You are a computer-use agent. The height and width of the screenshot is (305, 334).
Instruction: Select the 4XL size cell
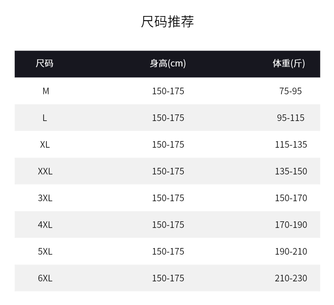tap(45, 225)
